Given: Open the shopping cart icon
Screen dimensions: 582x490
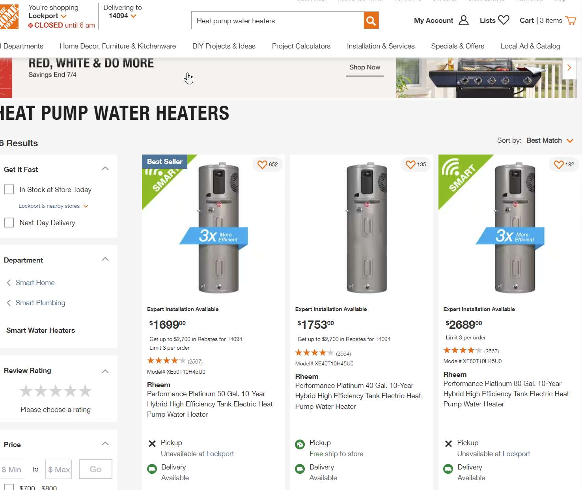Looking at the screenshot, I should 571,20.
